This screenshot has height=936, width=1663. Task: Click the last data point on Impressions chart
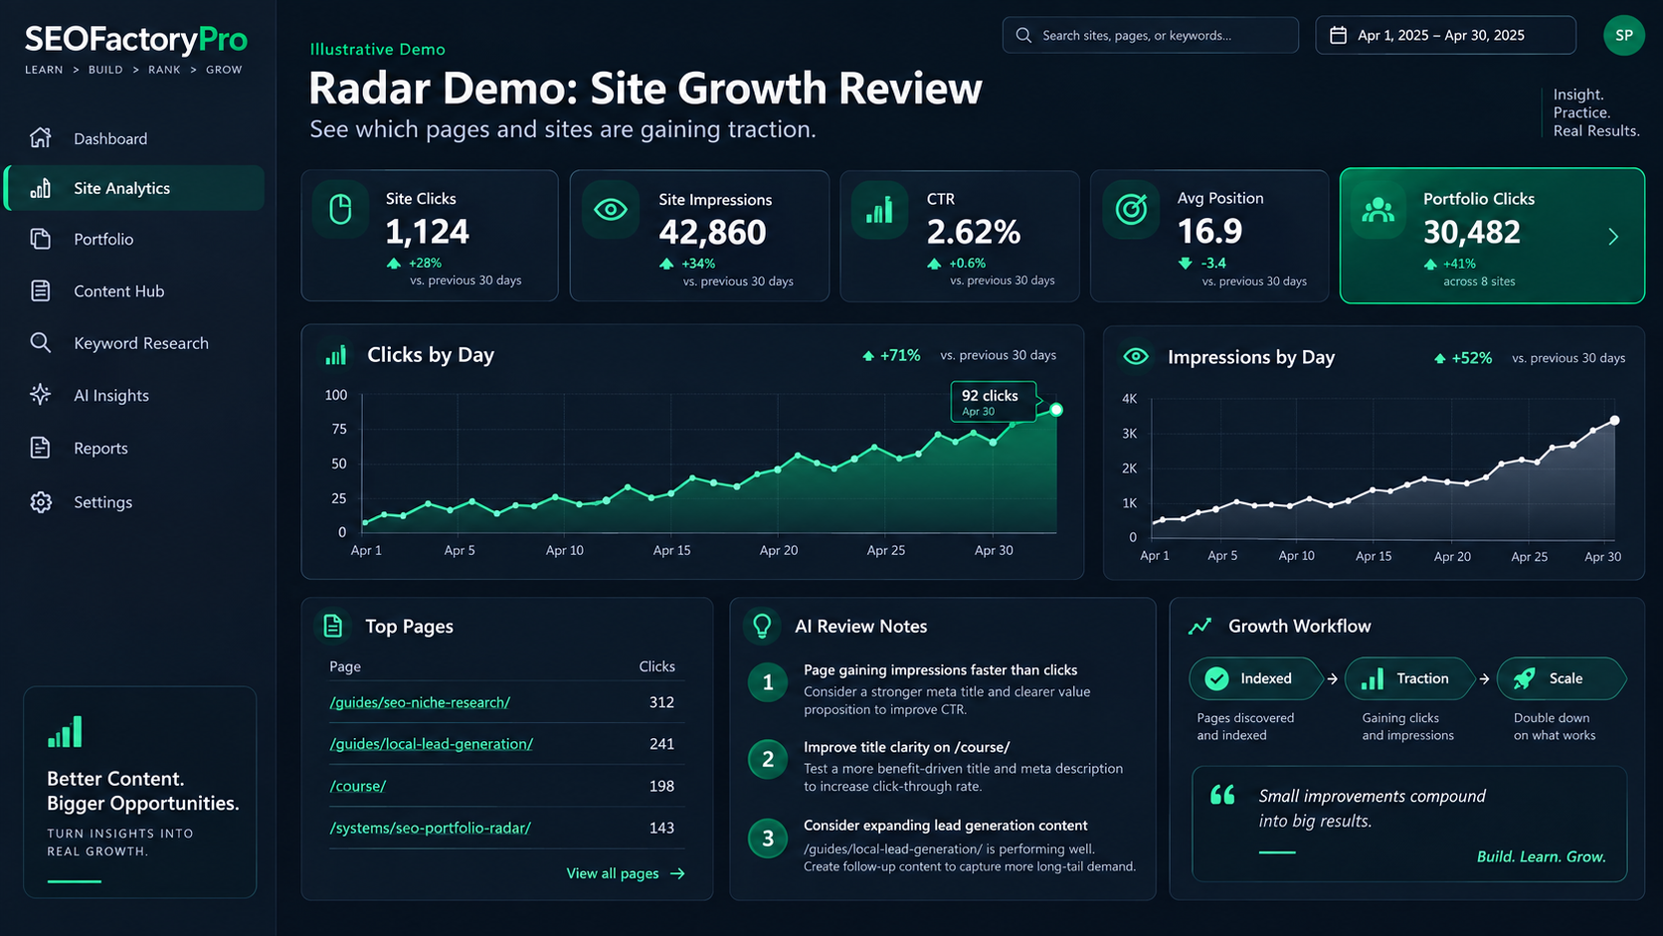point(1614,421)
